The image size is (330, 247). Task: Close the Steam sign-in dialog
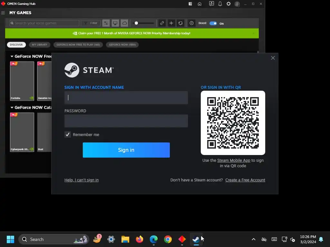(273, 58)
